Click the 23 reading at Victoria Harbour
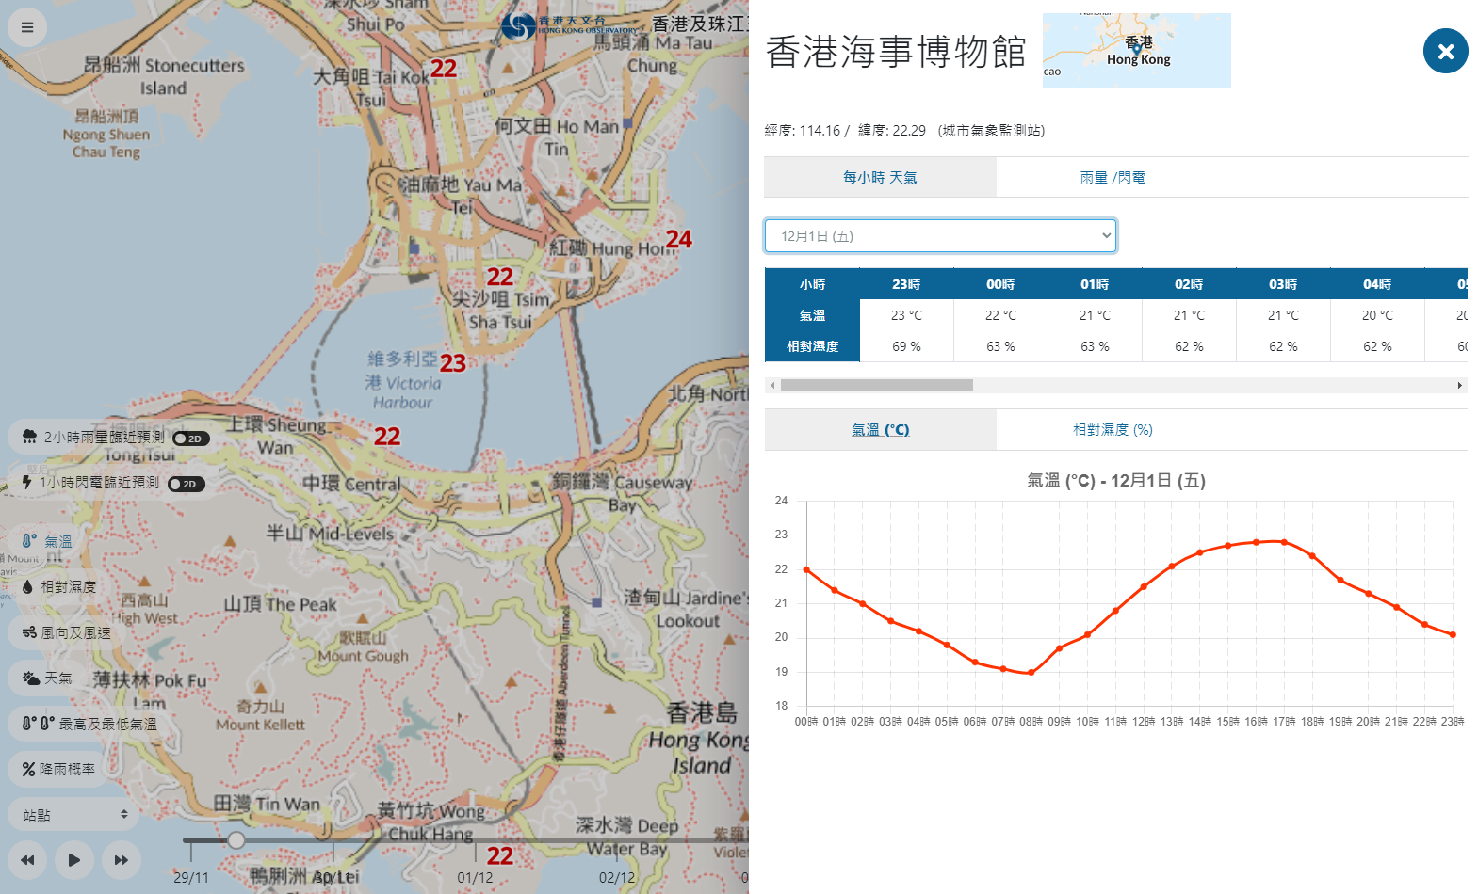This screenshot has width=1478, height=894. point(453,363)
